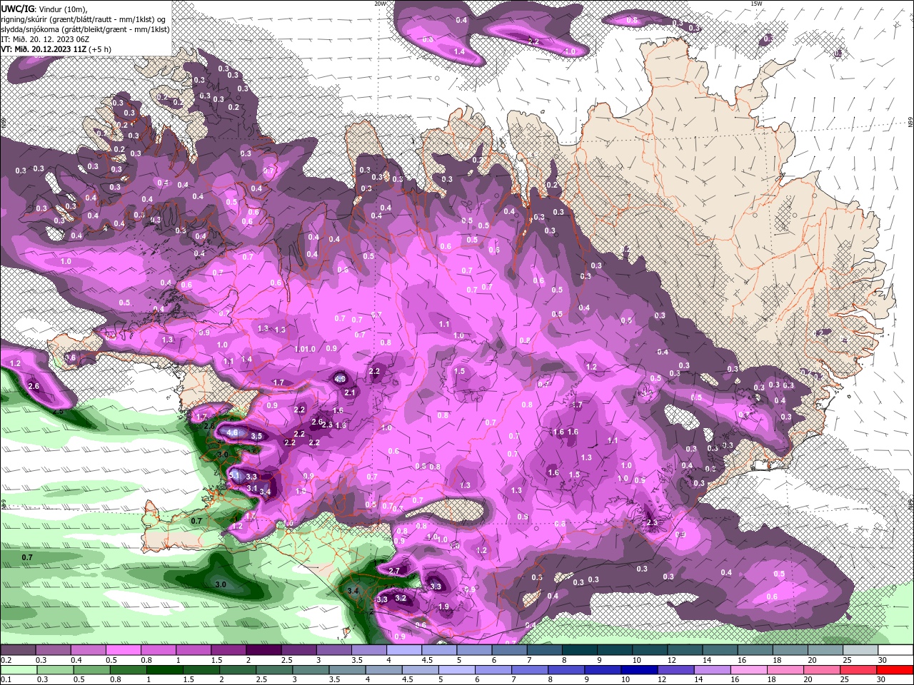The image size is (914, 685).
Task: Click the palest green 0.1–0.3 rain legend swatch
Action: click(x=18, y=670)
